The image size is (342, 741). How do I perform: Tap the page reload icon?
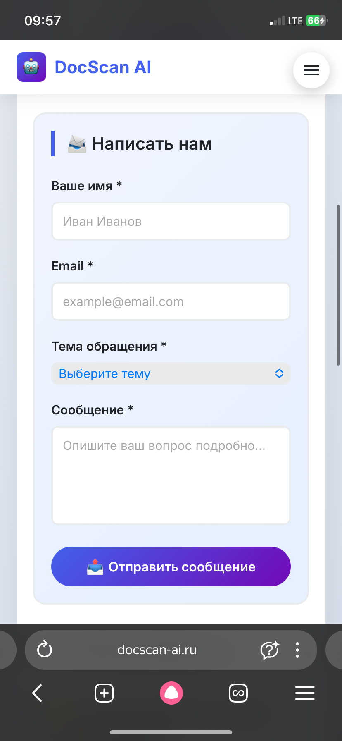tap(45, 649)
